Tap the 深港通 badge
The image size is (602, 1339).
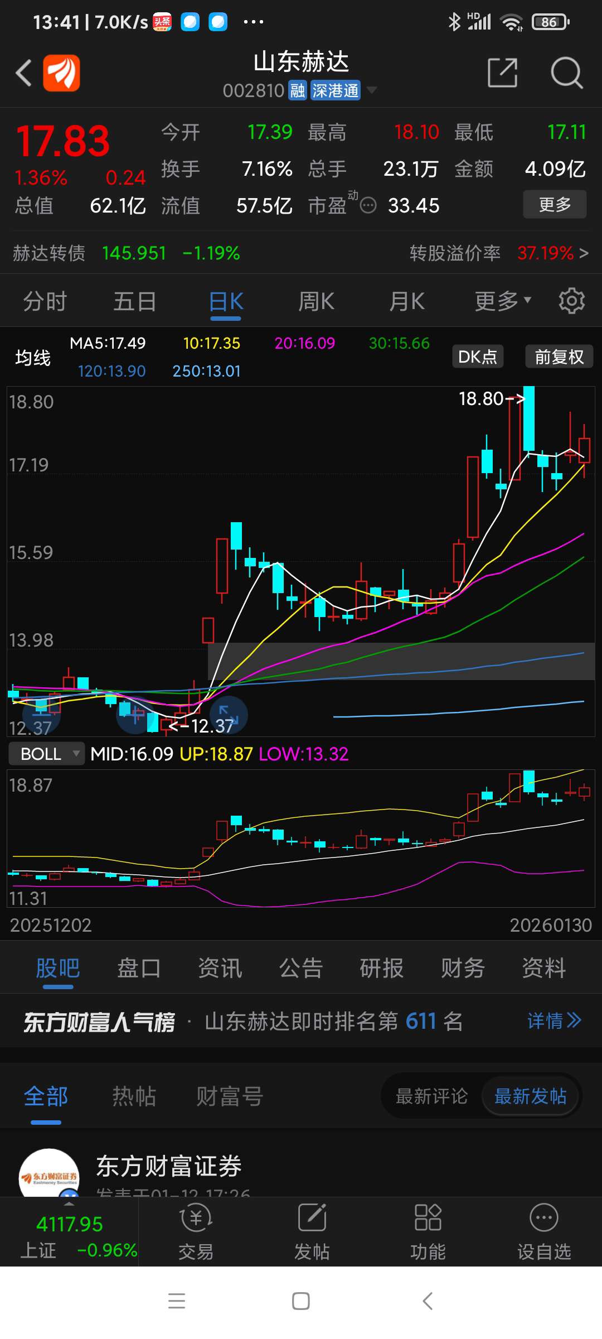click(x=336, y=90)
